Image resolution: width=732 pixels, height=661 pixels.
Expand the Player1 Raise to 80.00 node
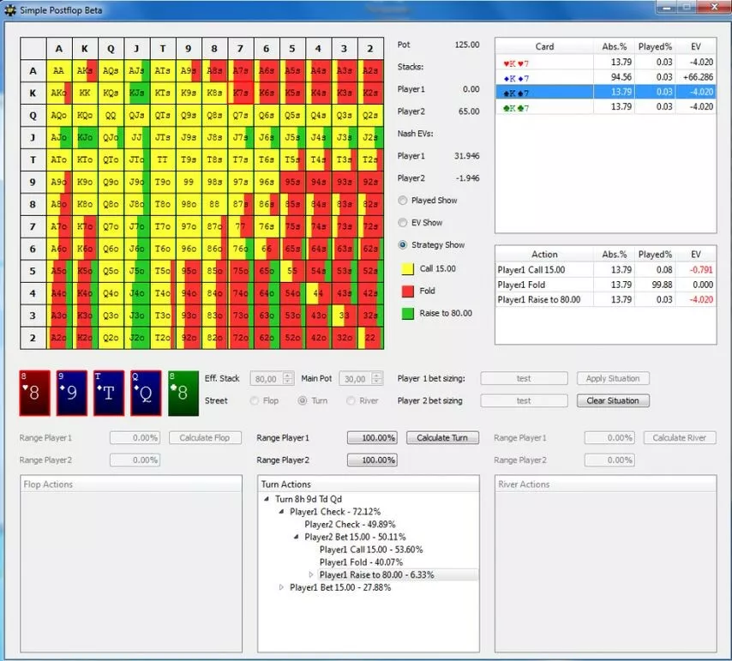point(311,575)
